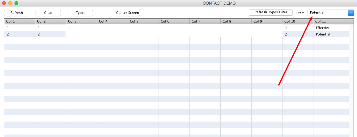Click the Center Screen button
Screen dimensions: 357x137
point(127,13)
